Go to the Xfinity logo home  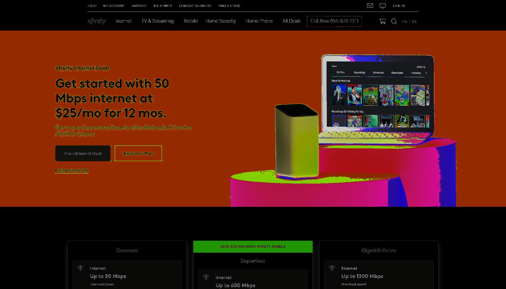coord(97,21)
